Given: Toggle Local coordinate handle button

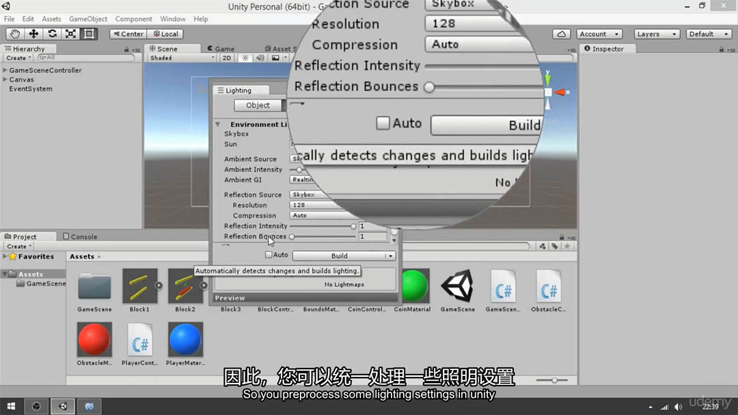Looking at the screenshot, I should coord(165,34).
